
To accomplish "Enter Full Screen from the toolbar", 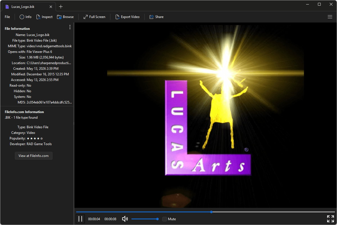I will (x=94, y=17).
